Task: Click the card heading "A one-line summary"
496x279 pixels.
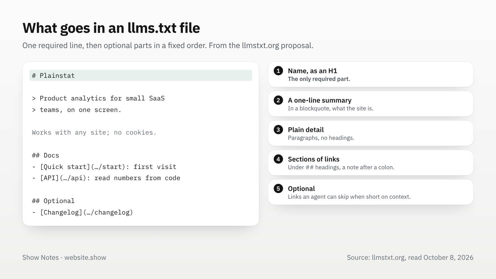Action: [x=320, y=100]
